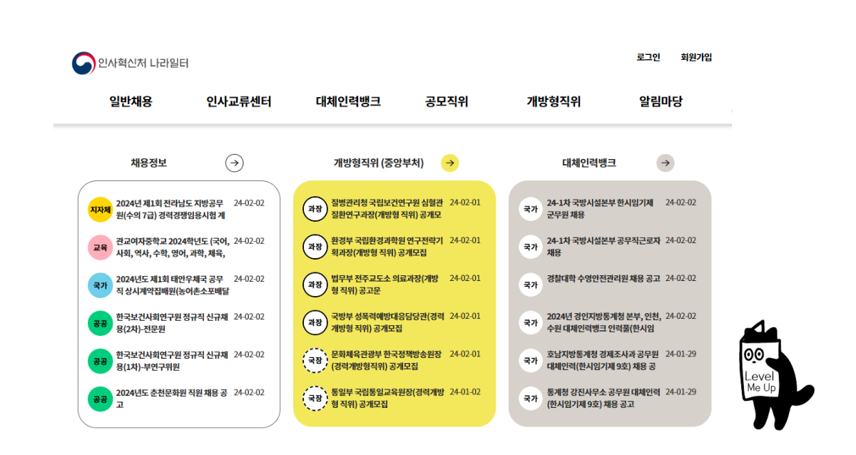Image resolution: width=856 pixels, height=455 pixels.
Task: Click the 국가 badge for 경찰대학 수영안전관리원
Action: 530,284
